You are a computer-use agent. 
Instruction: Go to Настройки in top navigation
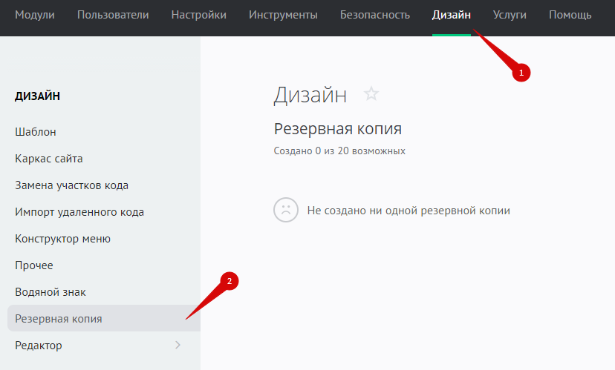(198, 15)
